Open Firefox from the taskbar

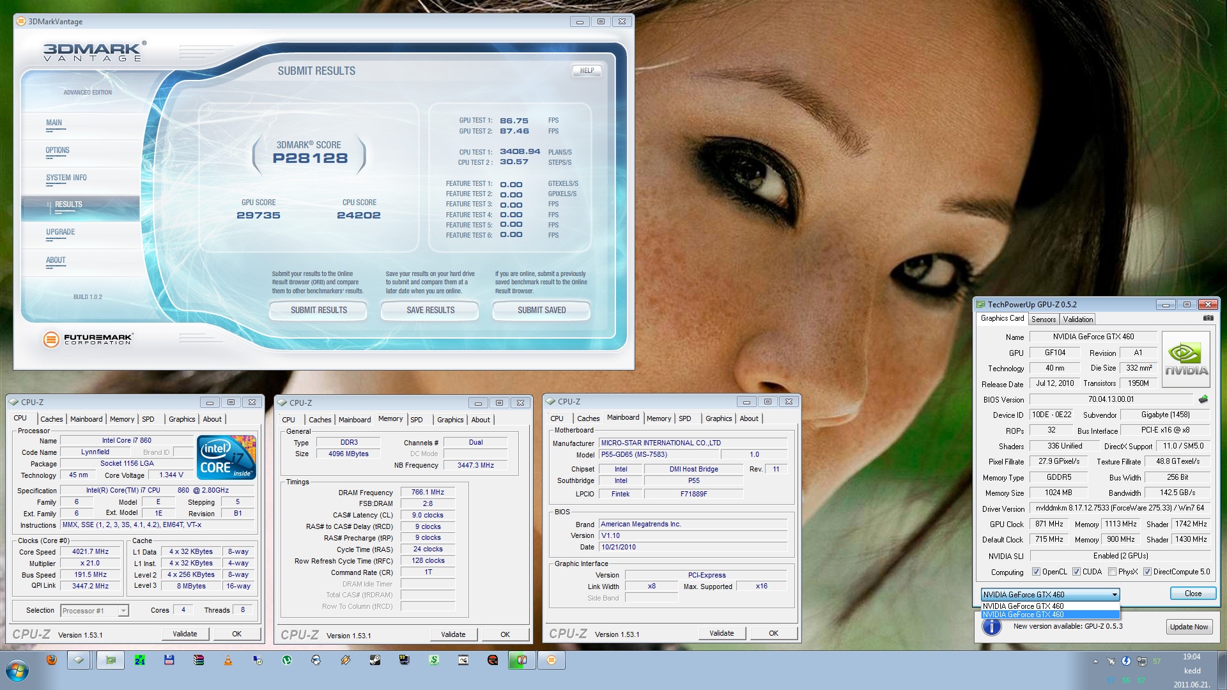[x=52, y=660]
